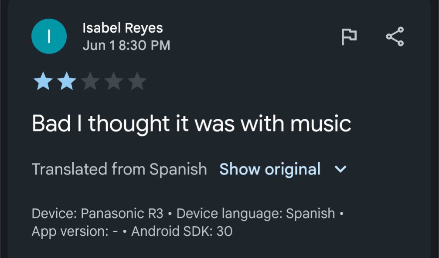Select the 'Bad I thought it was' review text
The height and width of the screenshot is (258, 439).
[133, 124]
